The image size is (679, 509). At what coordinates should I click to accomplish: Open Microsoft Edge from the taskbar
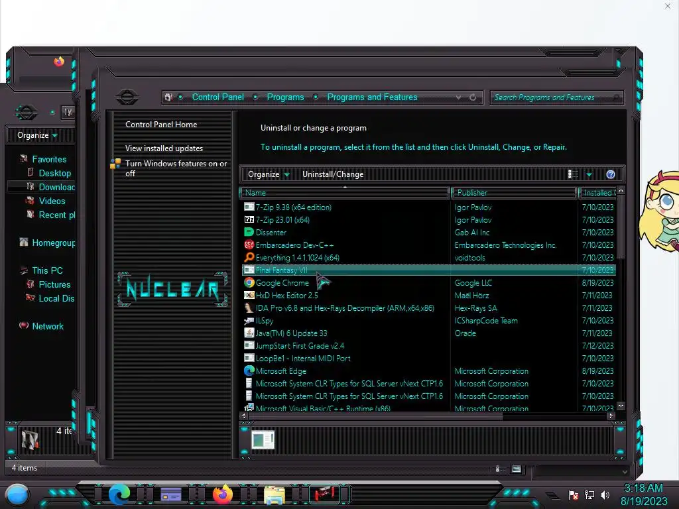click(119, 494)
